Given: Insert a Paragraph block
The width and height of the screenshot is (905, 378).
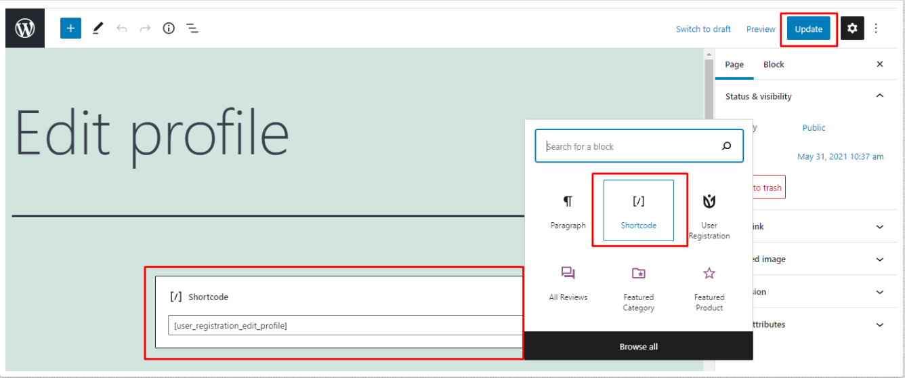Looking at the screenshot, I should (x=568, y=211).
